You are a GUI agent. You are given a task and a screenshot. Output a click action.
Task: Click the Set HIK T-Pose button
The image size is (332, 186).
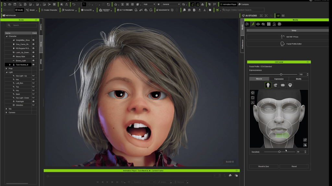[288, 37]
